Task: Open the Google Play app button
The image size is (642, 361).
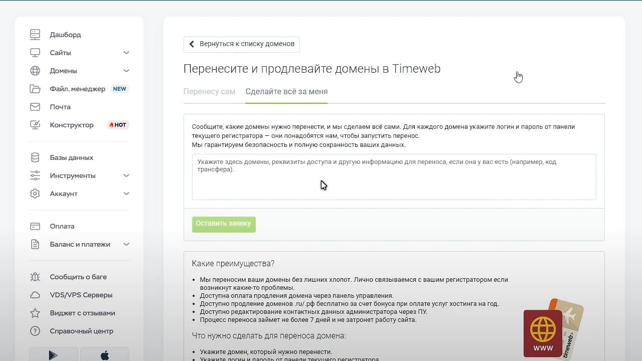Action: (54, 354)
